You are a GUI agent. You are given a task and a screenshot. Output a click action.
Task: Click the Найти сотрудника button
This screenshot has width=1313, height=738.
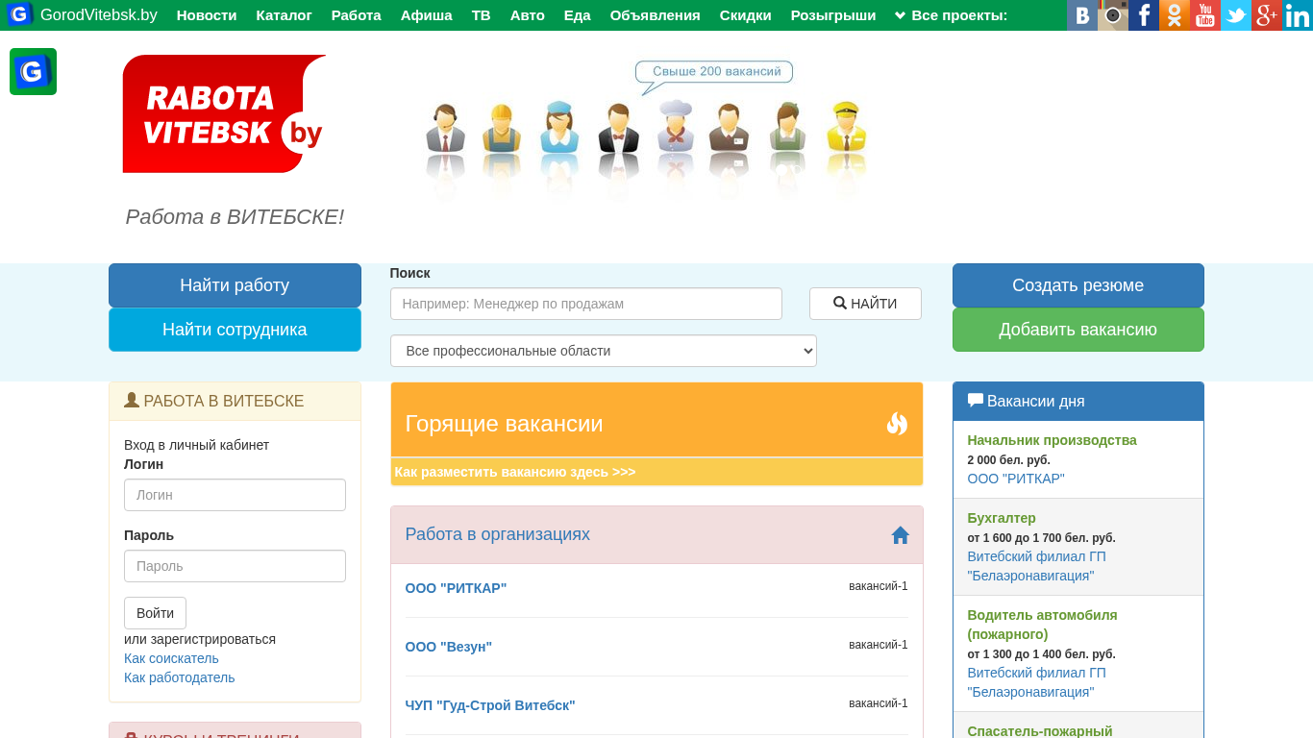pyautogui.click(x=235, y=330)
